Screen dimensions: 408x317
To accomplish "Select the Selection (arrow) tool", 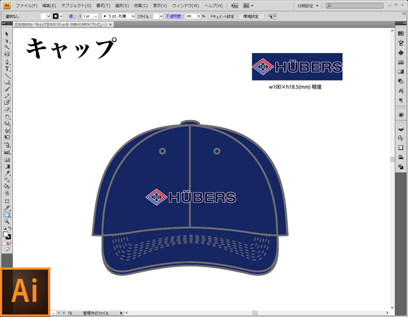I will [x=7, y=34].
